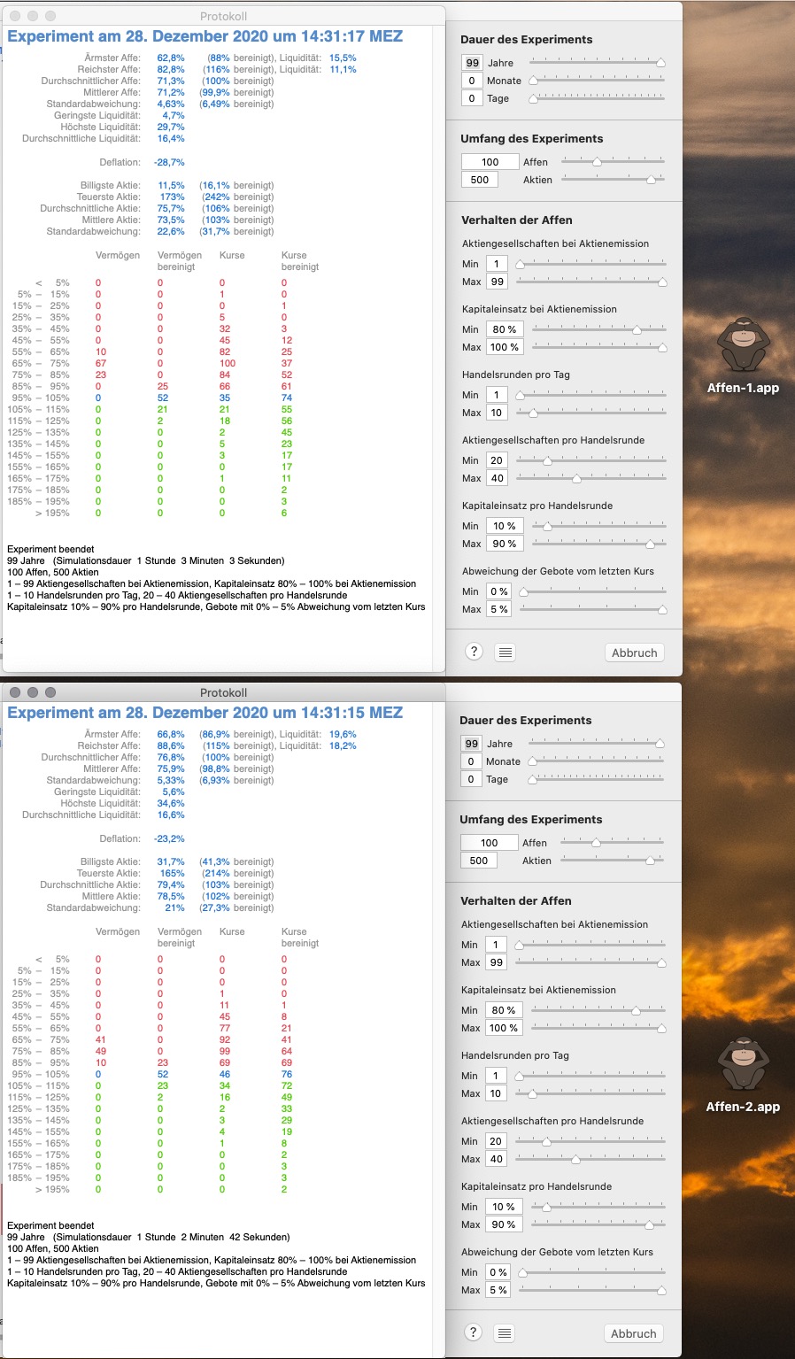Click lower panel's Kapitaleinsatz pro Handelsrunde Min slider
795x1359 pixels.
(598, 1207)
